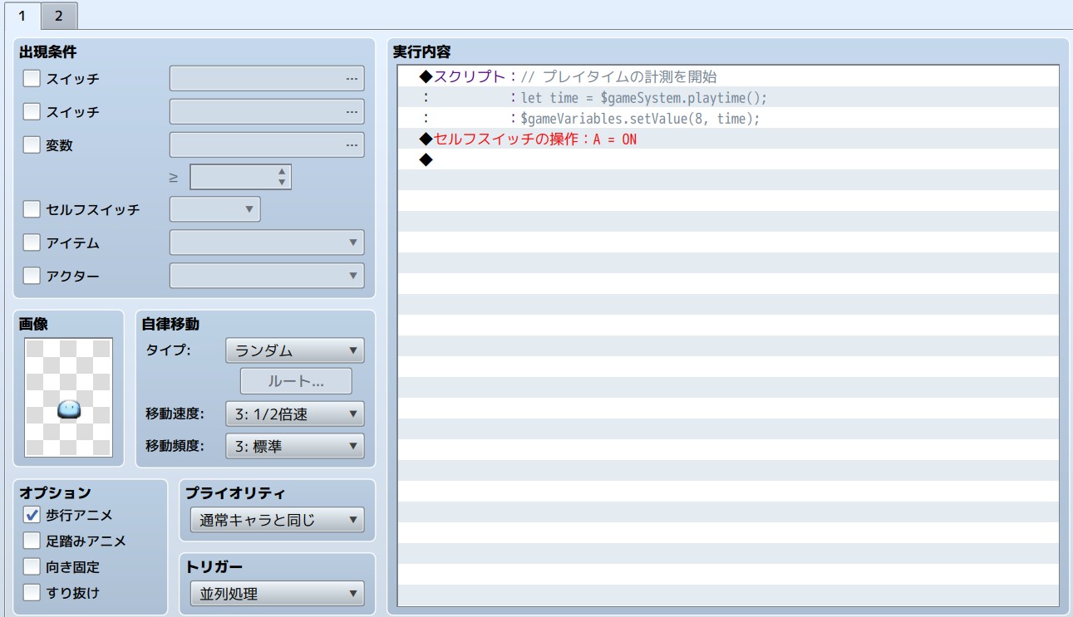Enable the 向き固定 option

[x=32, y=567]
